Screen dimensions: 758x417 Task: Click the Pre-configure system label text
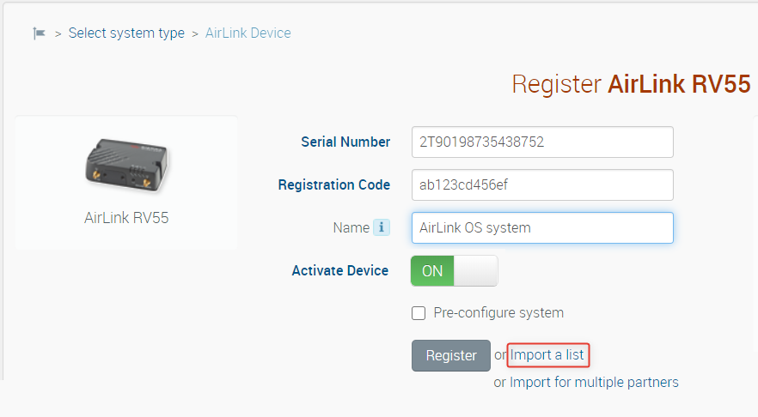498,313
